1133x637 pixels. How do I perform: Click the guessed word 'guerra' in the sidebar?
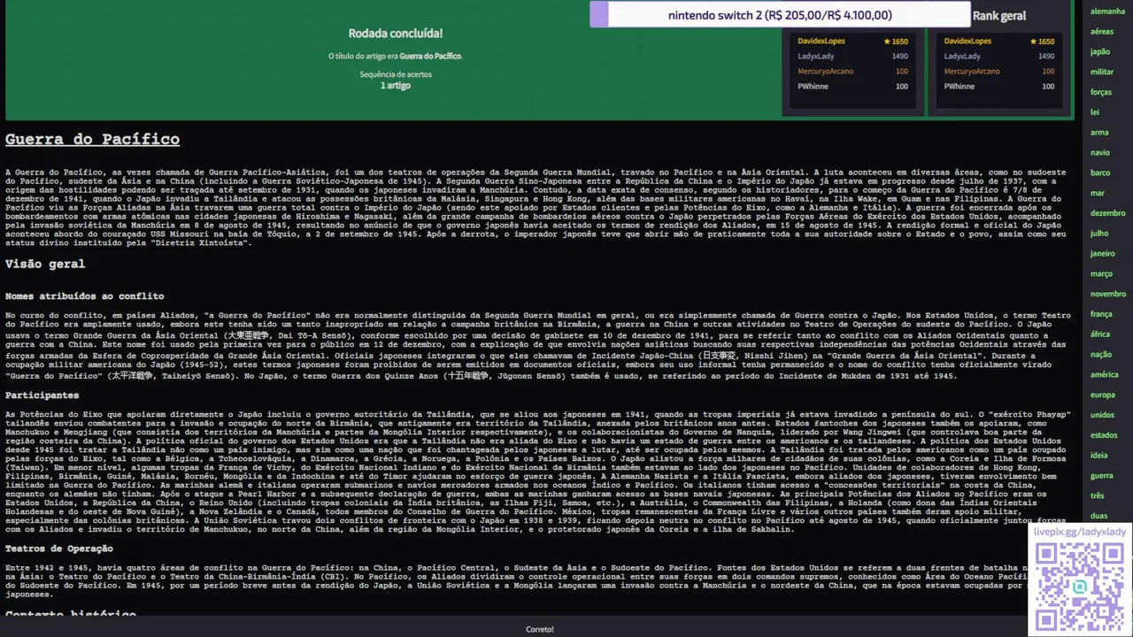pyautogui.click(x=1102, y=476)
